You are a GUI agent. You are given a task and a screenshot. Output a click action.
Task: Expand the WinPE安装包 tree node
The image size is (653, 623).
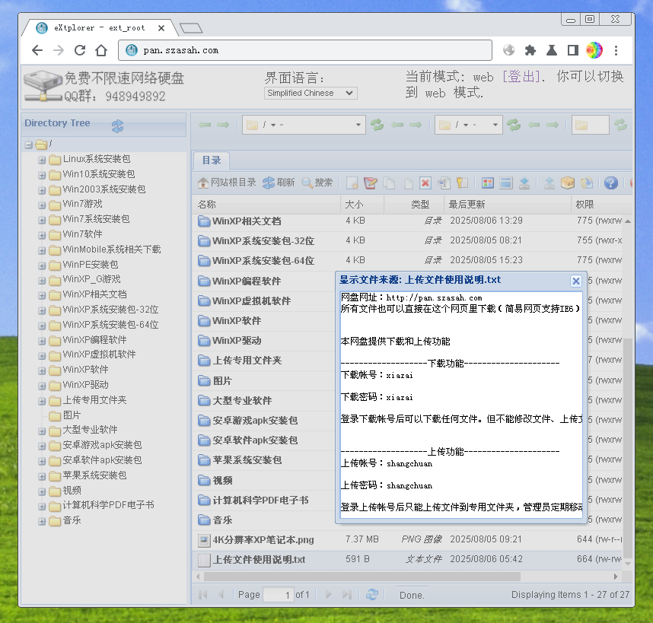(x=42, y=265)
